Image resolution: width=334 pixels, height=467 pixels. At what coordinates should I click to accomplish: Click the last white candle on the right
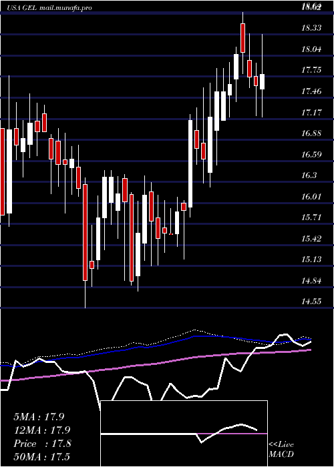pyautogui.click(x=262, y=81)
